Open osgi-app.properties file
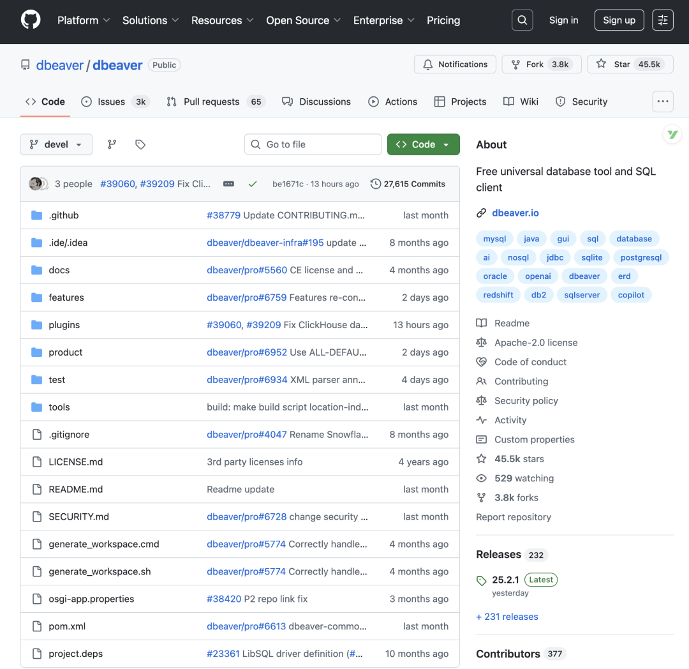 pos(91,599)
